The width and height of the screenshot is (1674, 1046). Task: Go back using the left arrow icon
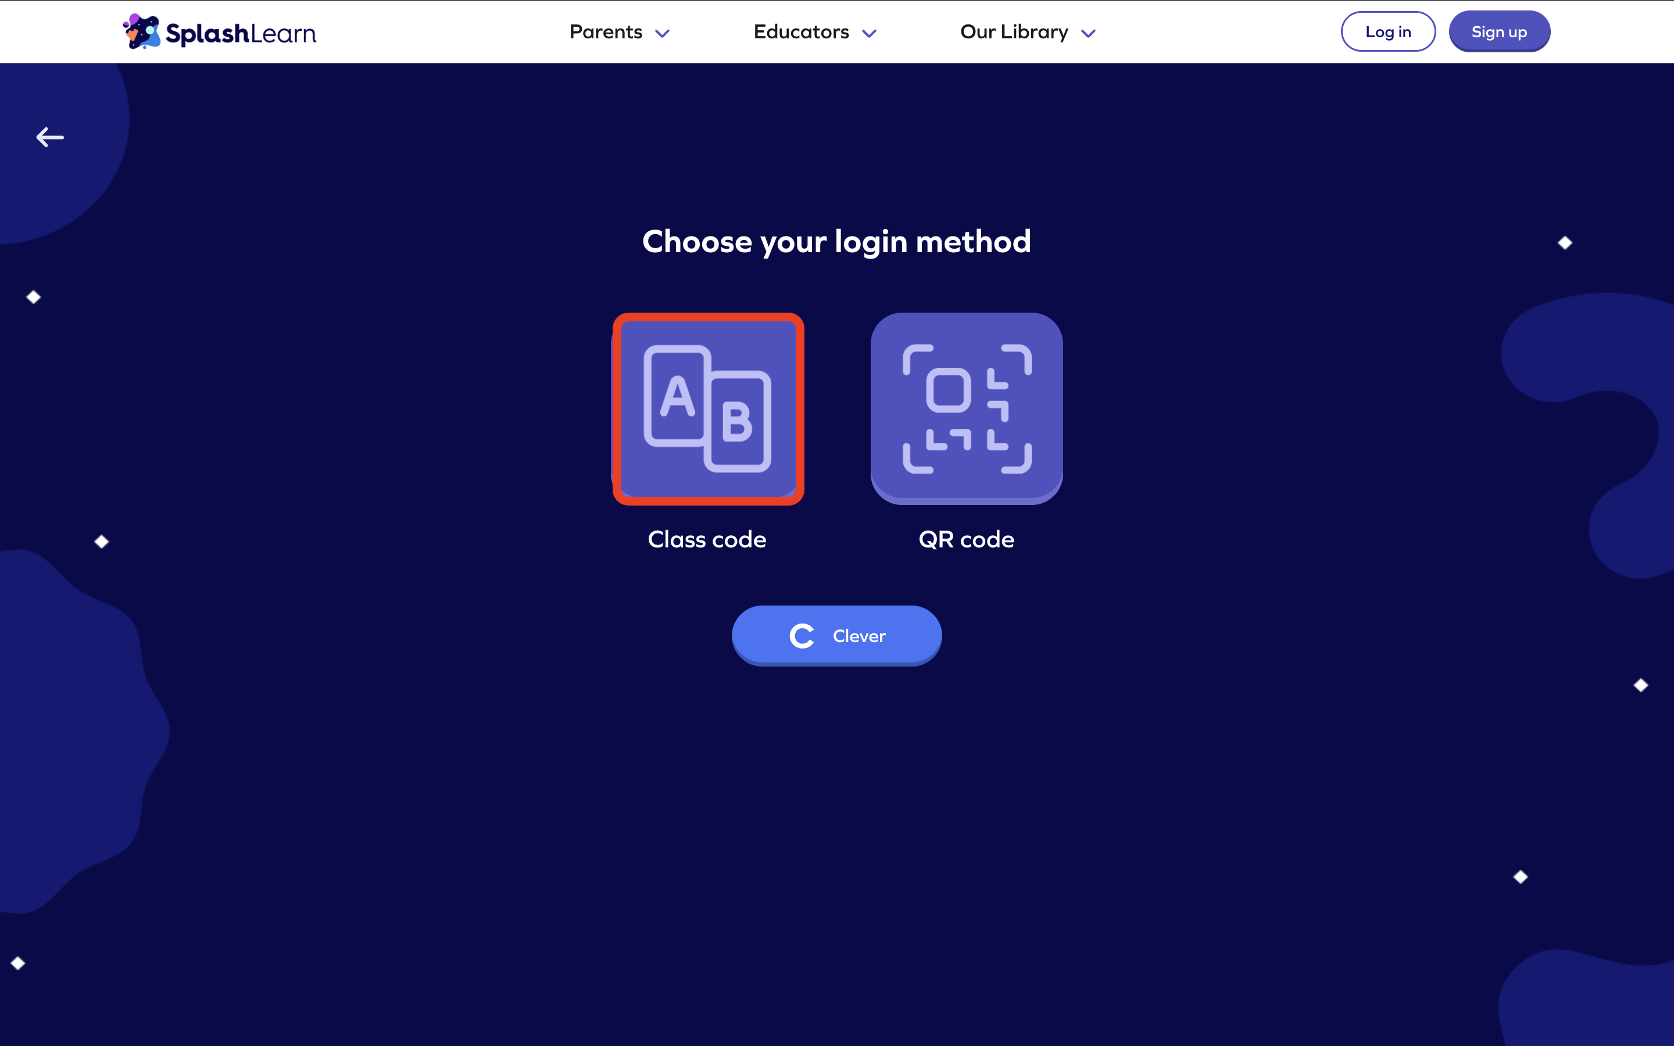click(x=50, y=137)
